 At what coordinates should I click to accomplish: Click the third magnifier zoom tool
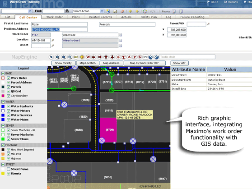click(x=70, y=57)
